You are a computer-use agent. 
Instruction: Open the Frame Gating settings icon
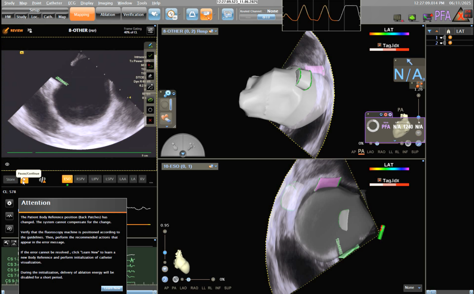point(150,31)
